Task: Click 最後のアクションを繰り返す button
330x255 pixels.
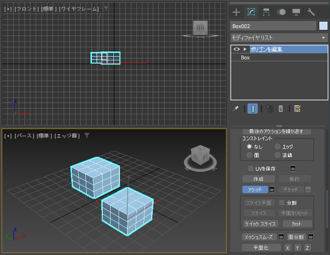Action: 277,131
